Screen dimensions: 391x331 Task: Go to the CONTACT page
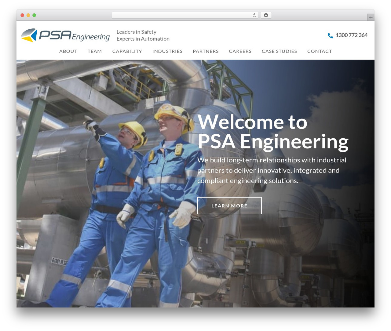[x=320, y=51]
